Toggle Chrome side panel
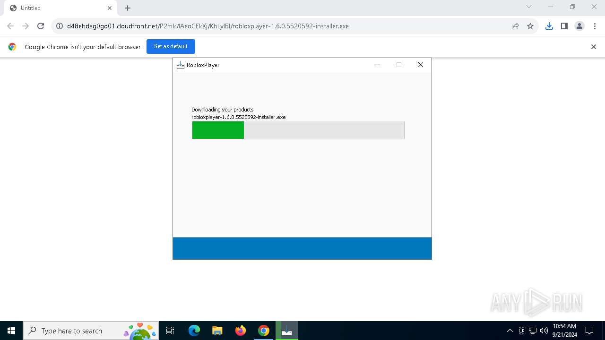Viewport: 605px width, 340px height. click(564, 26)
